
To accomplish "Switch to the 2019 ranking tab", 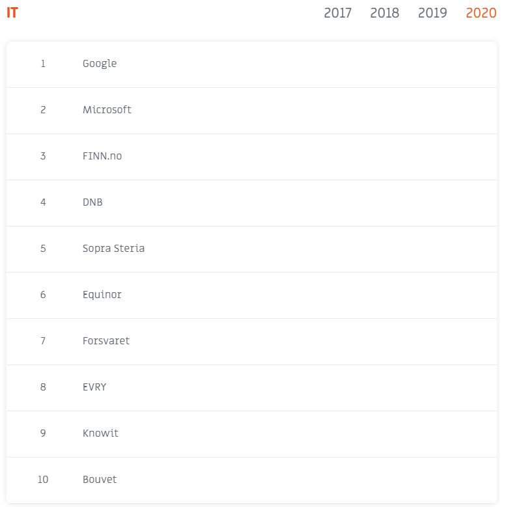I will tap(432, 13).
